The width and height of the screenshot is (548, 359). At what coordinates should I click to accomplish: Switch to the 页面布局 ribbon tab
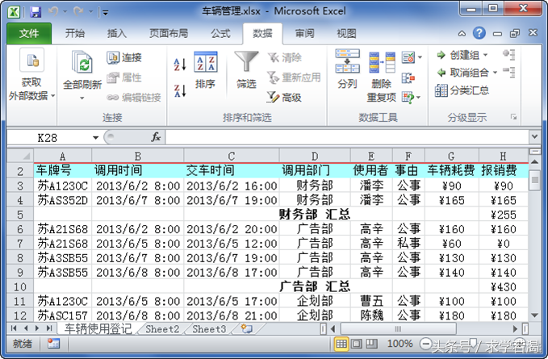point(169,34)
